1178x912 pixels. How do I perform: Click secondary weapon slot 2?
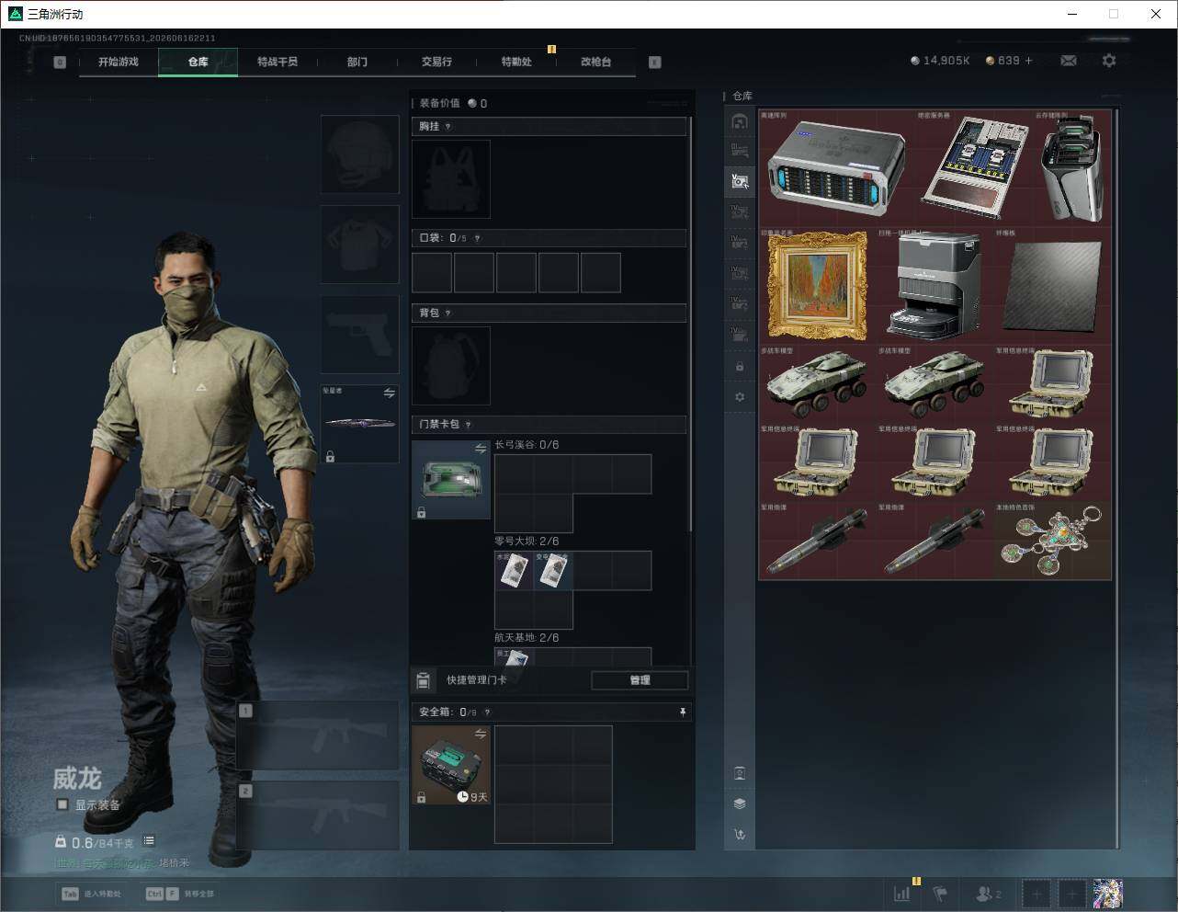pyautogui.click(x=318, y=815)
